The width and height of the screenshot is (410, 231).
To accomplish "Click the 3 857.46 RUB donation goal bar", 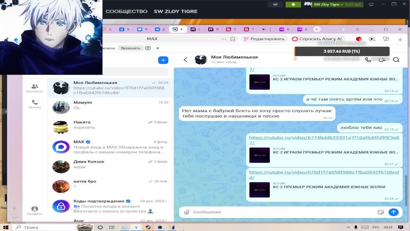I will point(342,51).
